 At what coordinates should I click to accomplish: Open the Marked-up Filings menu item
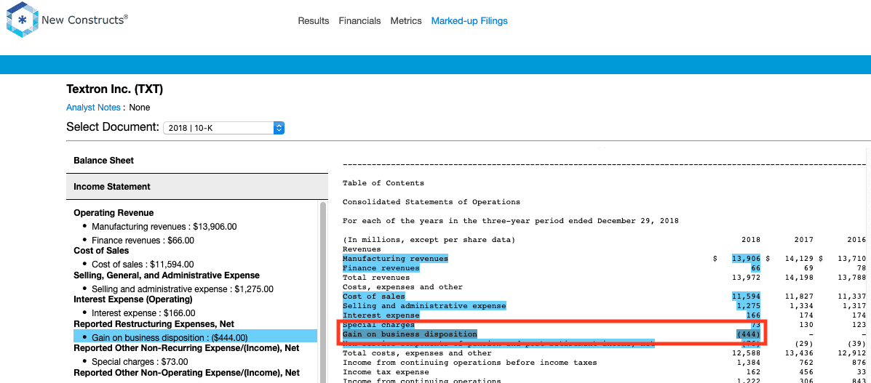pos(469,21)
